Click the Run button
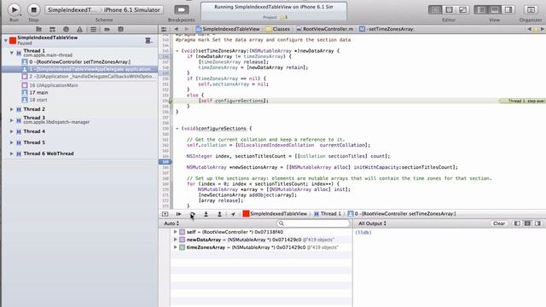This screenshot has width=546, height=307. 14,9
